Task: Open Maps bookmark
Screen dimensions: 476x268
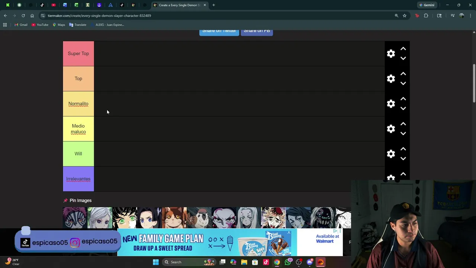Action: click(59, 25)
